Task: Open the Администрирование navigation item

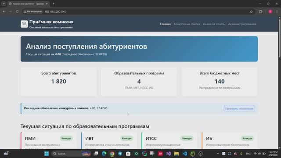Action: click(x=242, y=24)
